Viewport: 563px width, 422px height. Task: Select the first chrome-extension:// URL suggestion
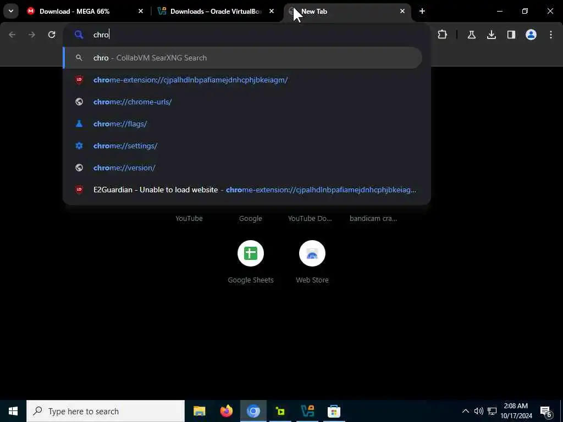242,80
